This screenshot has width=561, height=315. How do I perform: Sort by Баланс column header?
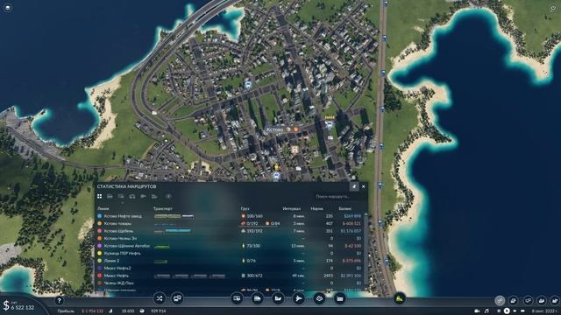coord(345,208)
